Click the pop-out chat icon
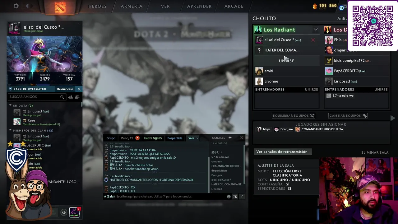This screenshot has width=398, height=224. click(235, 197)
